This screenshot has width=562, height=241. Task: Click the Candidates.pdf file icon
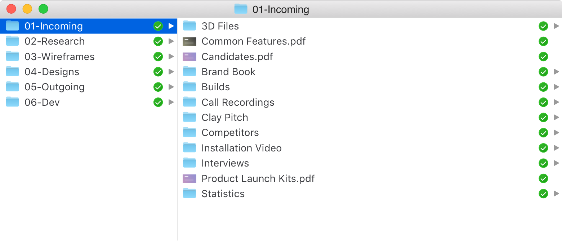click(189, 57)
